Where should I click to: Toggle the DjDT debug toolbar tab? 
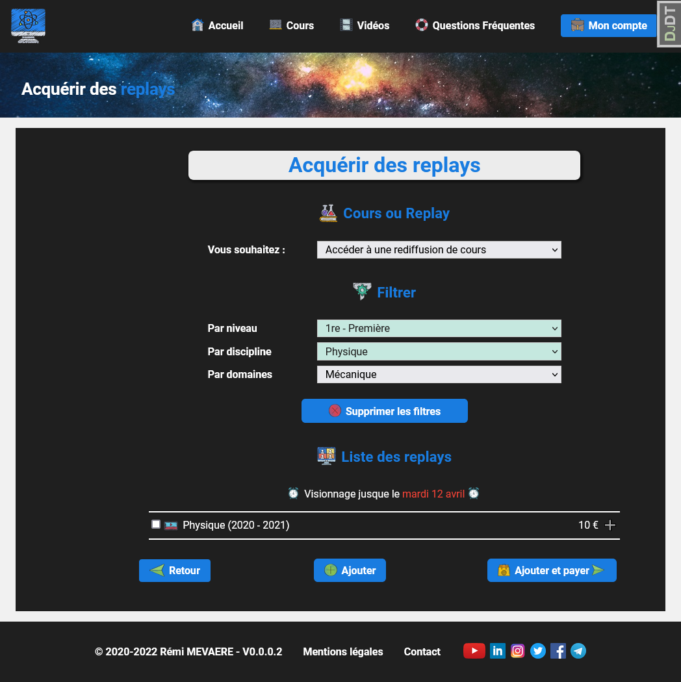[x=669, y=24]
